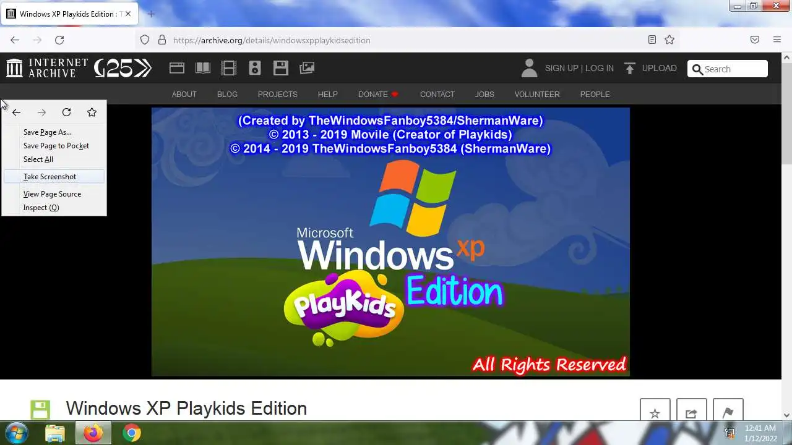This screenshot has width=792, height=445.
Task: Choose Take Screenshot from context menu
Action: pyautogui.click(x=54, y=177)
